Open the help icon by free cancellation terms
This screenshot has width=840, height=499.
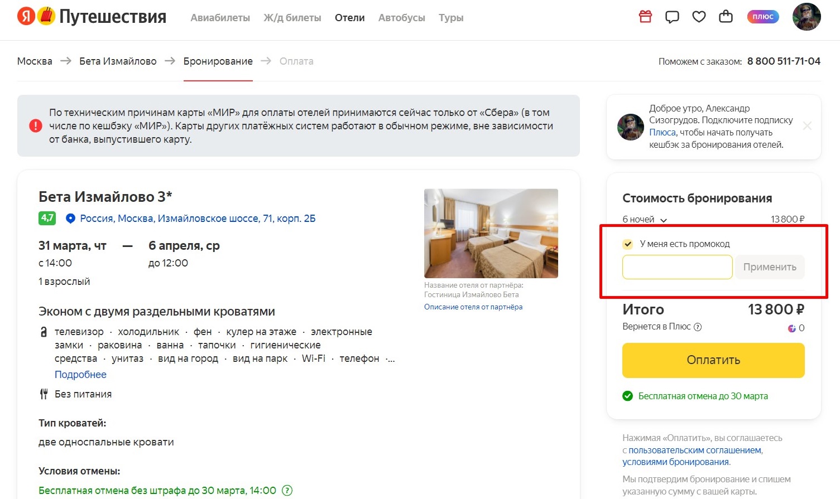coord(287,491)
